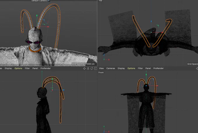Grab the red X-axis arrow in the perspective viewport
This screenshot has width=198, height=133.
[x=48, y=27]
